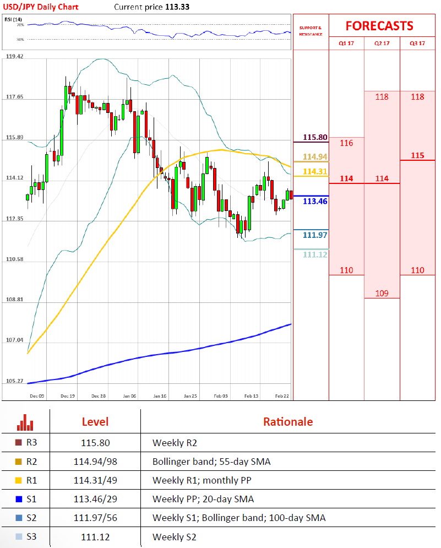The image size is (441, 548).
Task: Click support level 113.46 on the chart
Action: 315,202
